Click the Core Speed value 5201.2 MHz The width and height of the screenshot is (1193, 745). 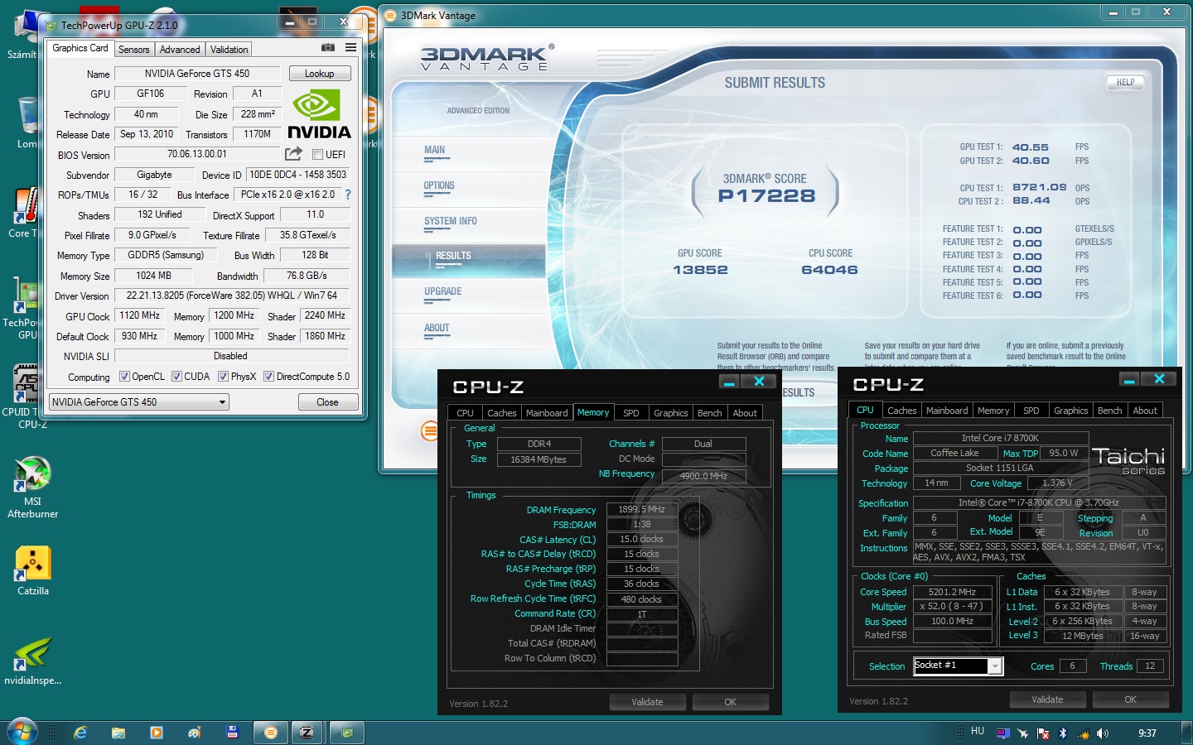[x=952, y=592]
